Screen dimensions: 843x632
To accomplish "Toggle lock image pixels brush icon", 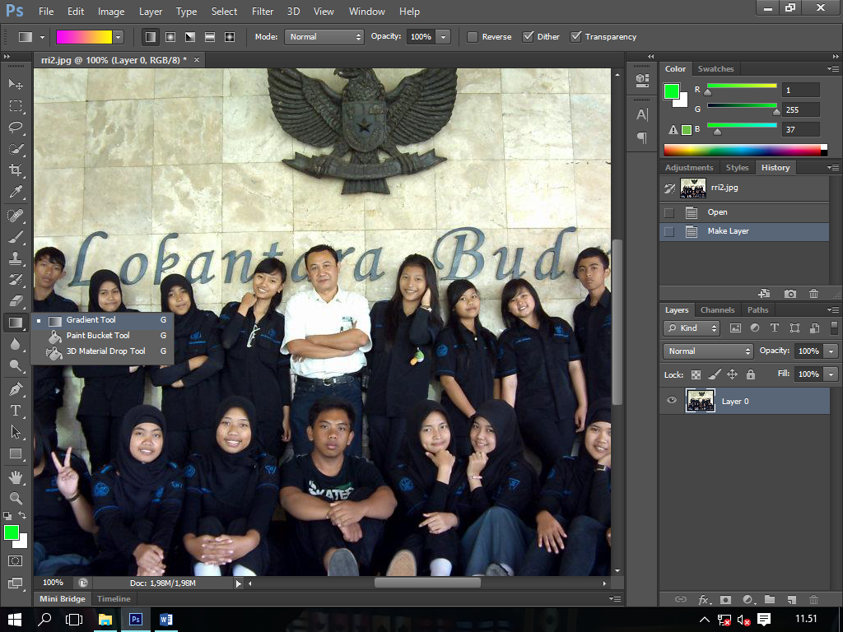I will pyautogui.click(x=714, y=374).
